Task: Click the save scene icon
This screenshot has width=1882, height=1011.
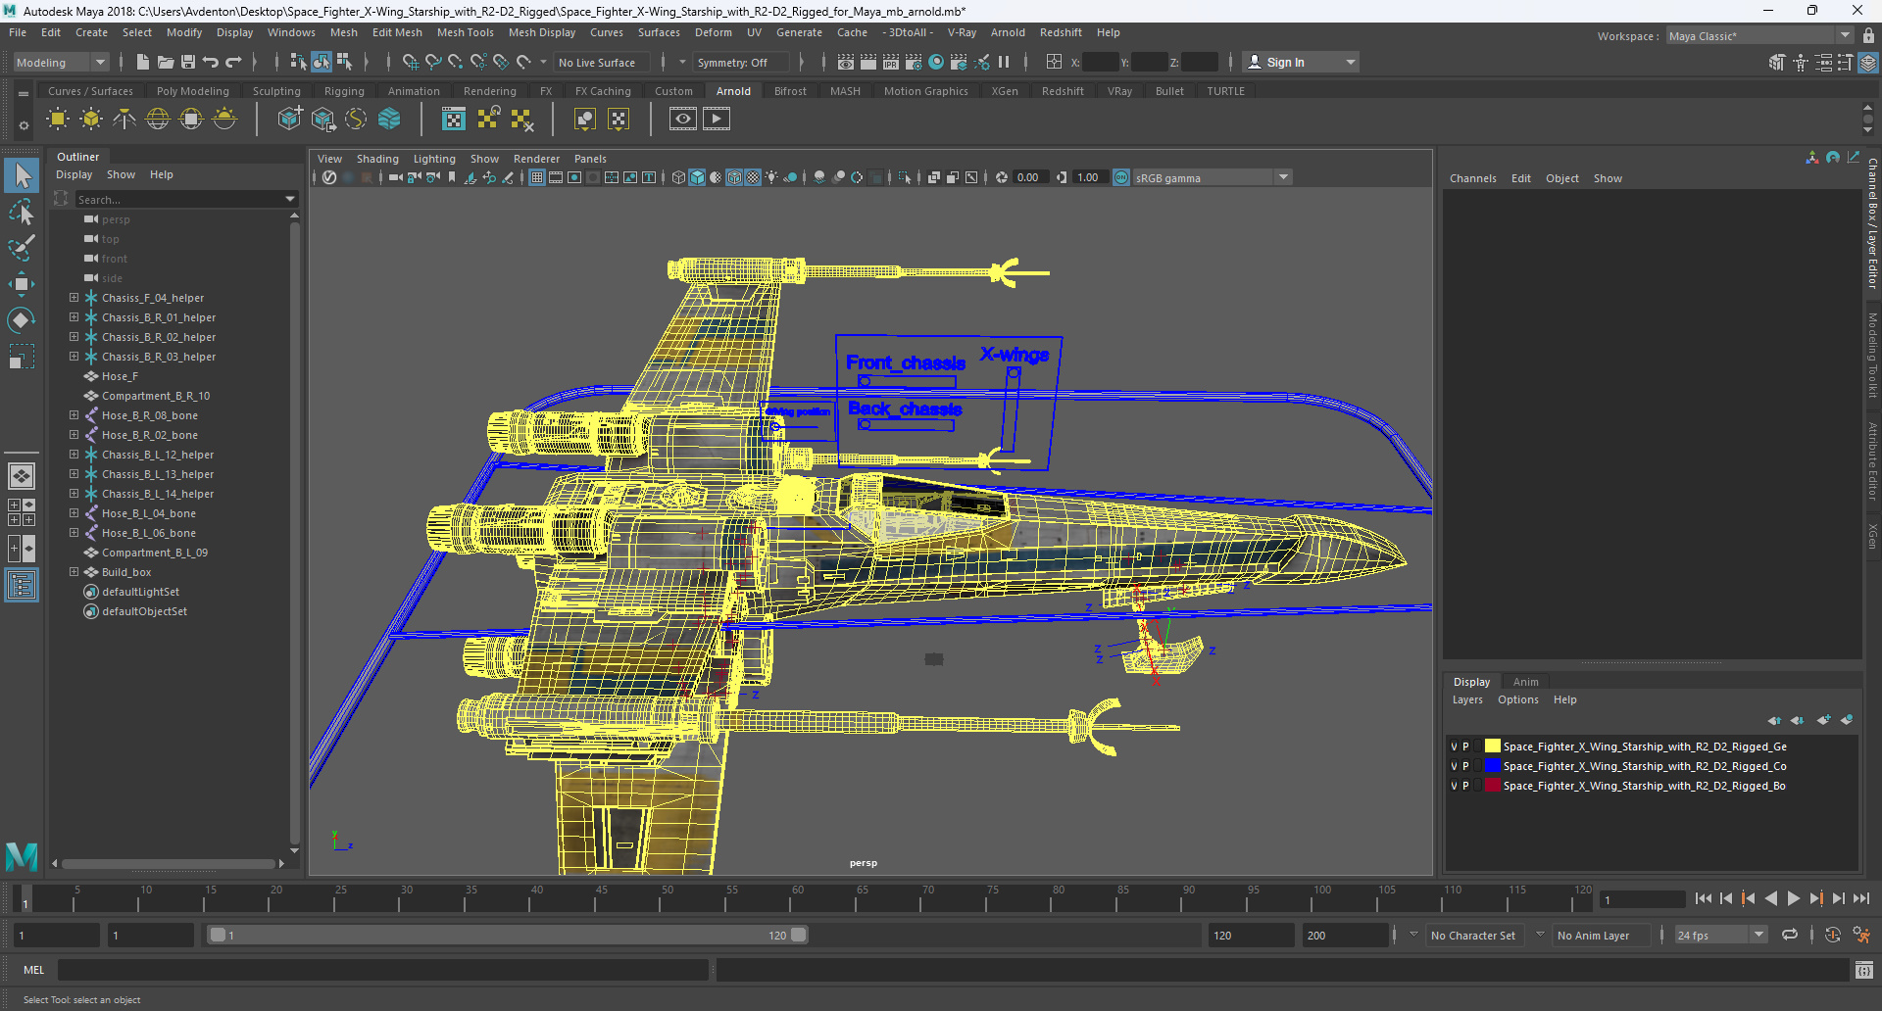Action: [x=188, y=62]
